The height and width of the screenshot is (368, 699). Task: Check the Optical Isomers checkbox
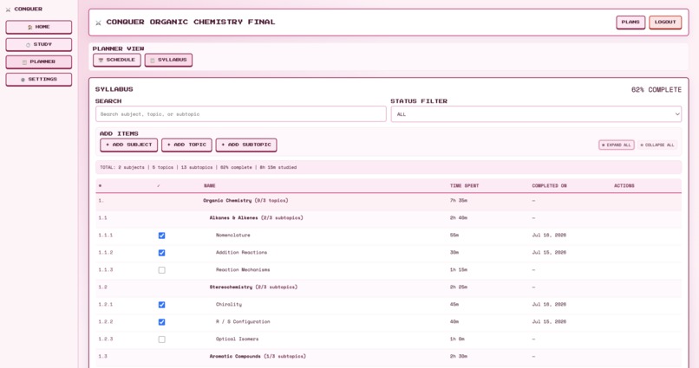point(162,339)
